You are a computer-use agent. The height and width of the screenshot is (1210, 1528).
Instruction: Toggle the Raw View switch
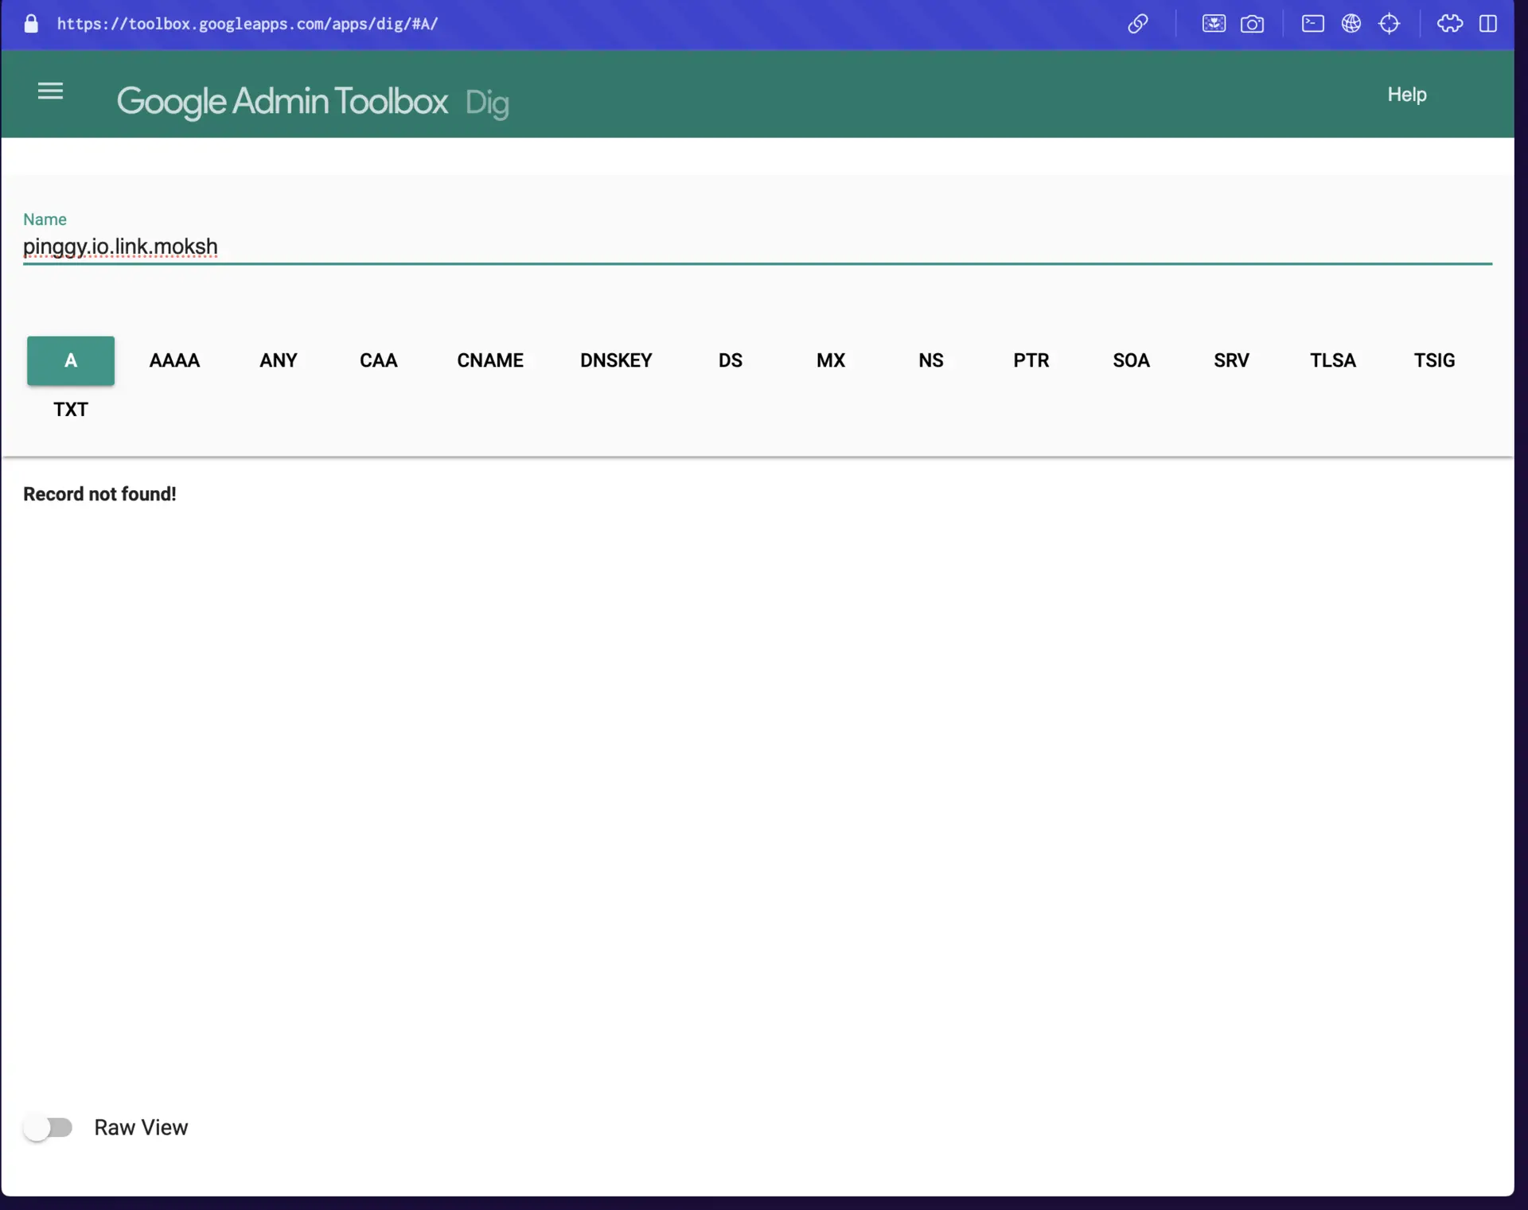coord(46,1127)
